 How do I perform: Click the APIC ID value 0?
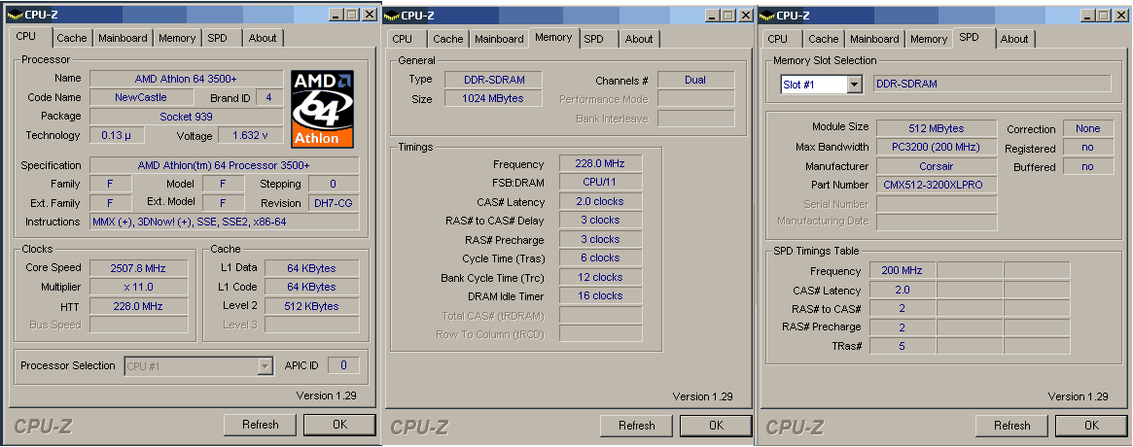(343, 365)
